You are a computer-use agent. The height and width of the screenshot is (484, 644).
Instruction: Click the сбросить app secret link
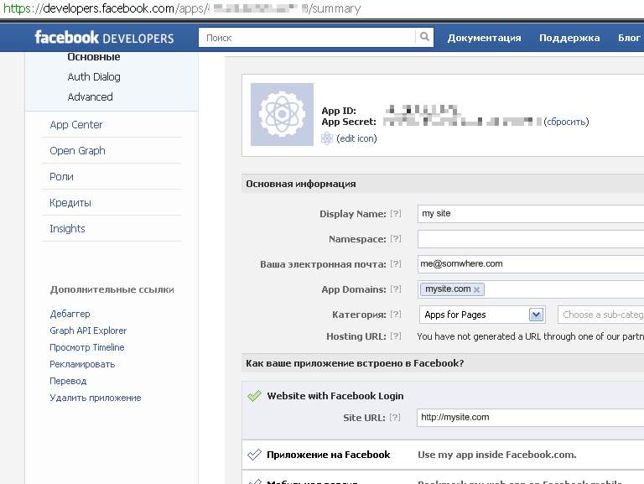(566, 122)
